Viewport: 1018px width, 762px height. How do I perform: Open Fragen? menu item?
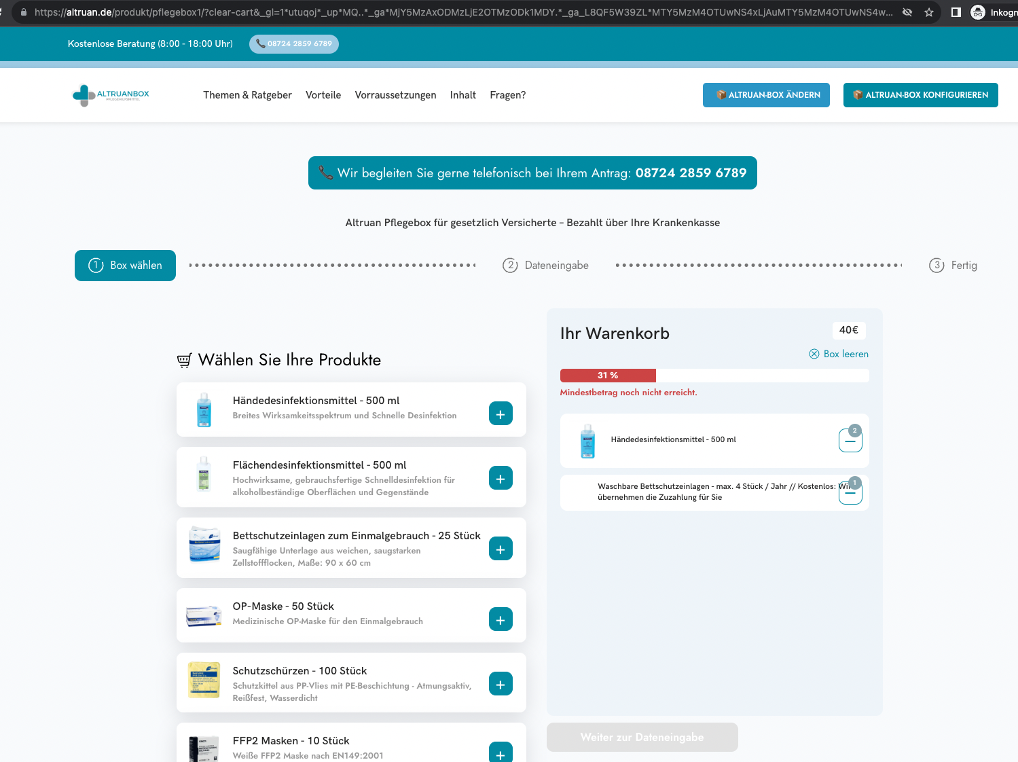coord(508,95)
